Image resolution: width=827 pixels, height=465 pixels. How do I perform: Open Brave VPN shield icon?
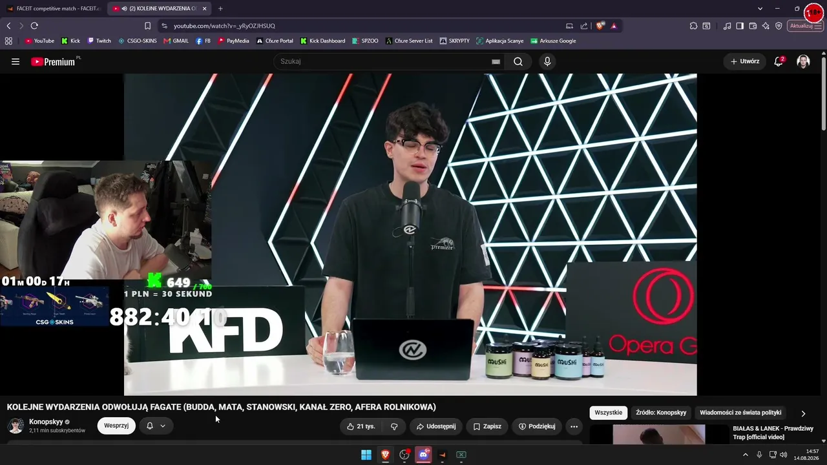click(x=779, y=26)
